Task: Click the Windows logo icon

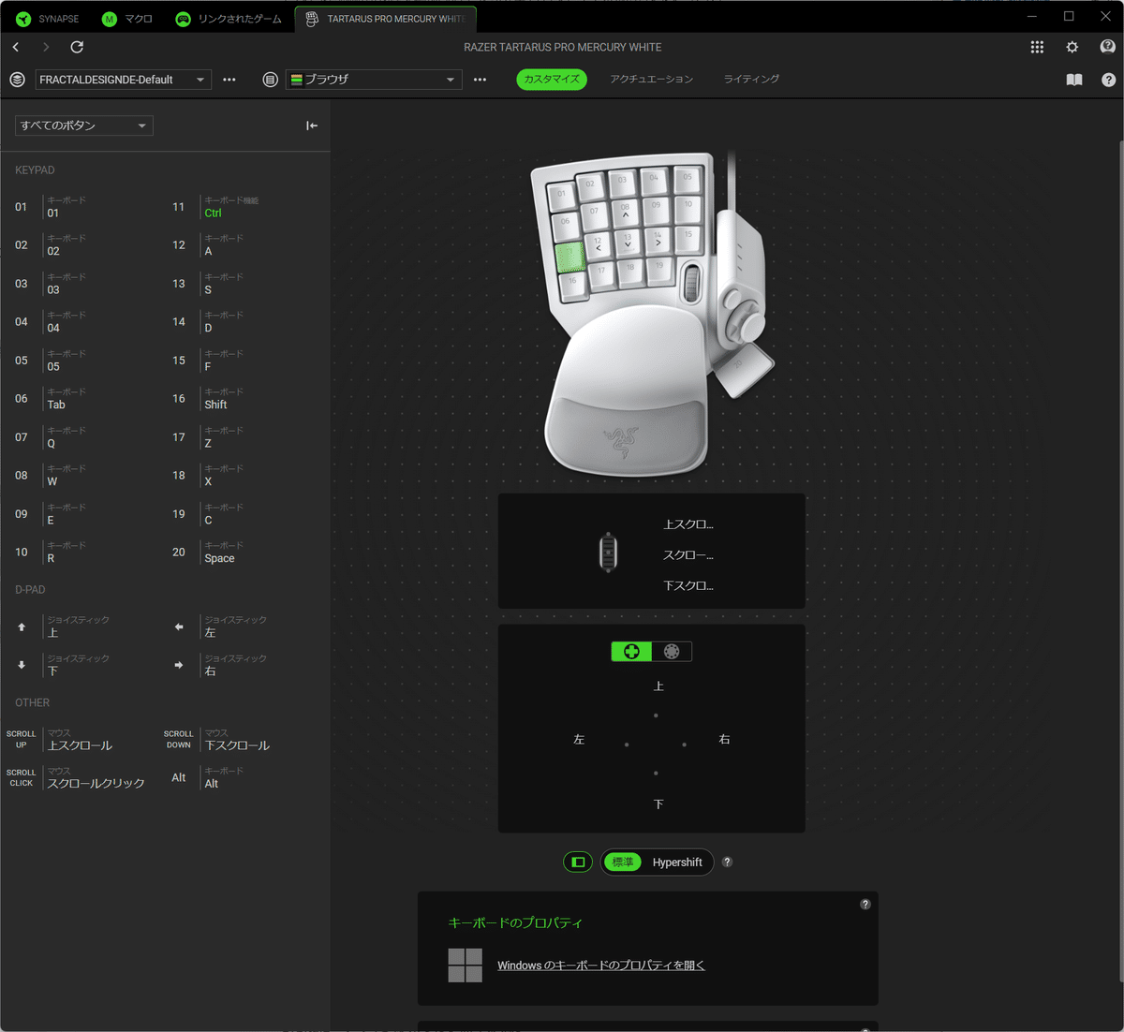Action: (466, 966)
